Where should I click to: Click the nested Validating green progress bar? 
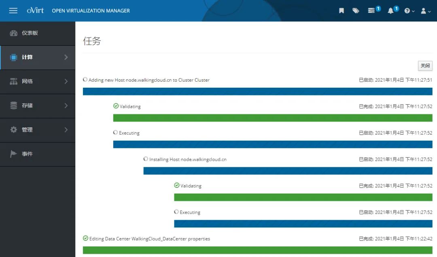[303, 197]
